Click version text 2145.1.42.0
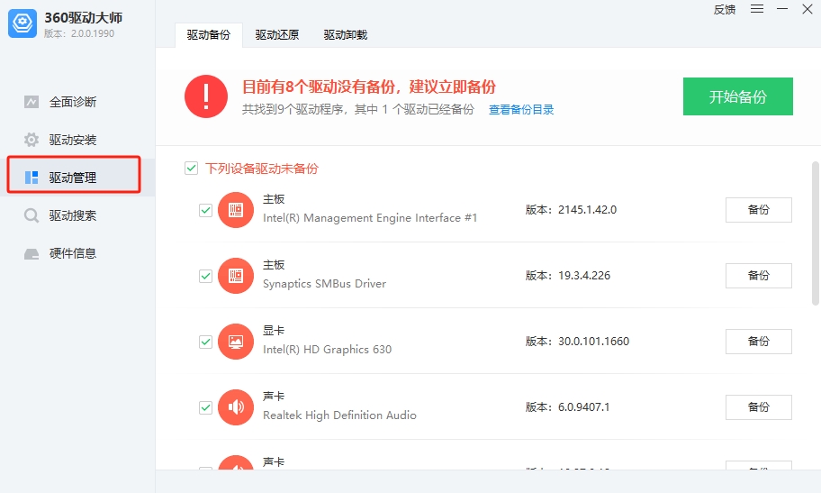Screen dimensions: 821x493 (x=587, y=210)
